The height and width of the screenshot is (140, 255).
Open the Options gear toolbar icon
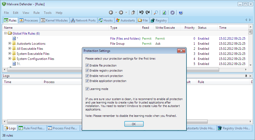point(172,13)
